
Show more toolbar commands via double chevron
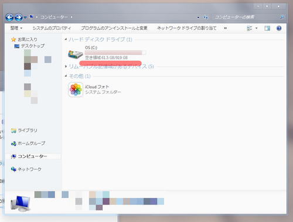(x=225, y=28)
